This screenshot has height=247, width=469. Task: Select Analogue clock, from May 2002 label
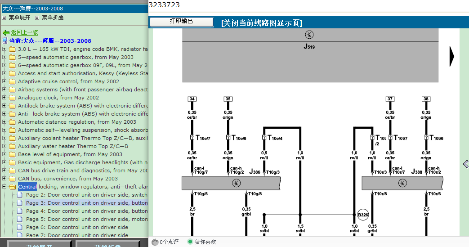click(x=58, y=98)
